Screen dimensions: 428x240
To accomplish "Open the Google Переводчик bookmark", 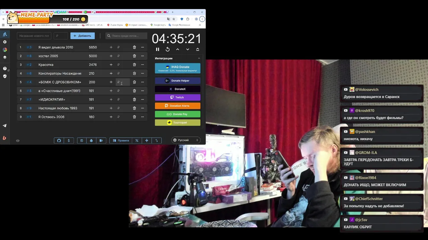I will click(x=180, y=25).
